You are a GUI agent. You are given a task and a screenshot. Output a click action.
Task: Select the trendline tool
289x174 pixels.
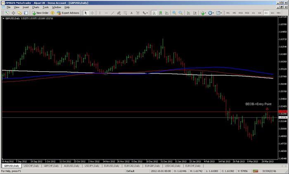[x=112, y=13]
